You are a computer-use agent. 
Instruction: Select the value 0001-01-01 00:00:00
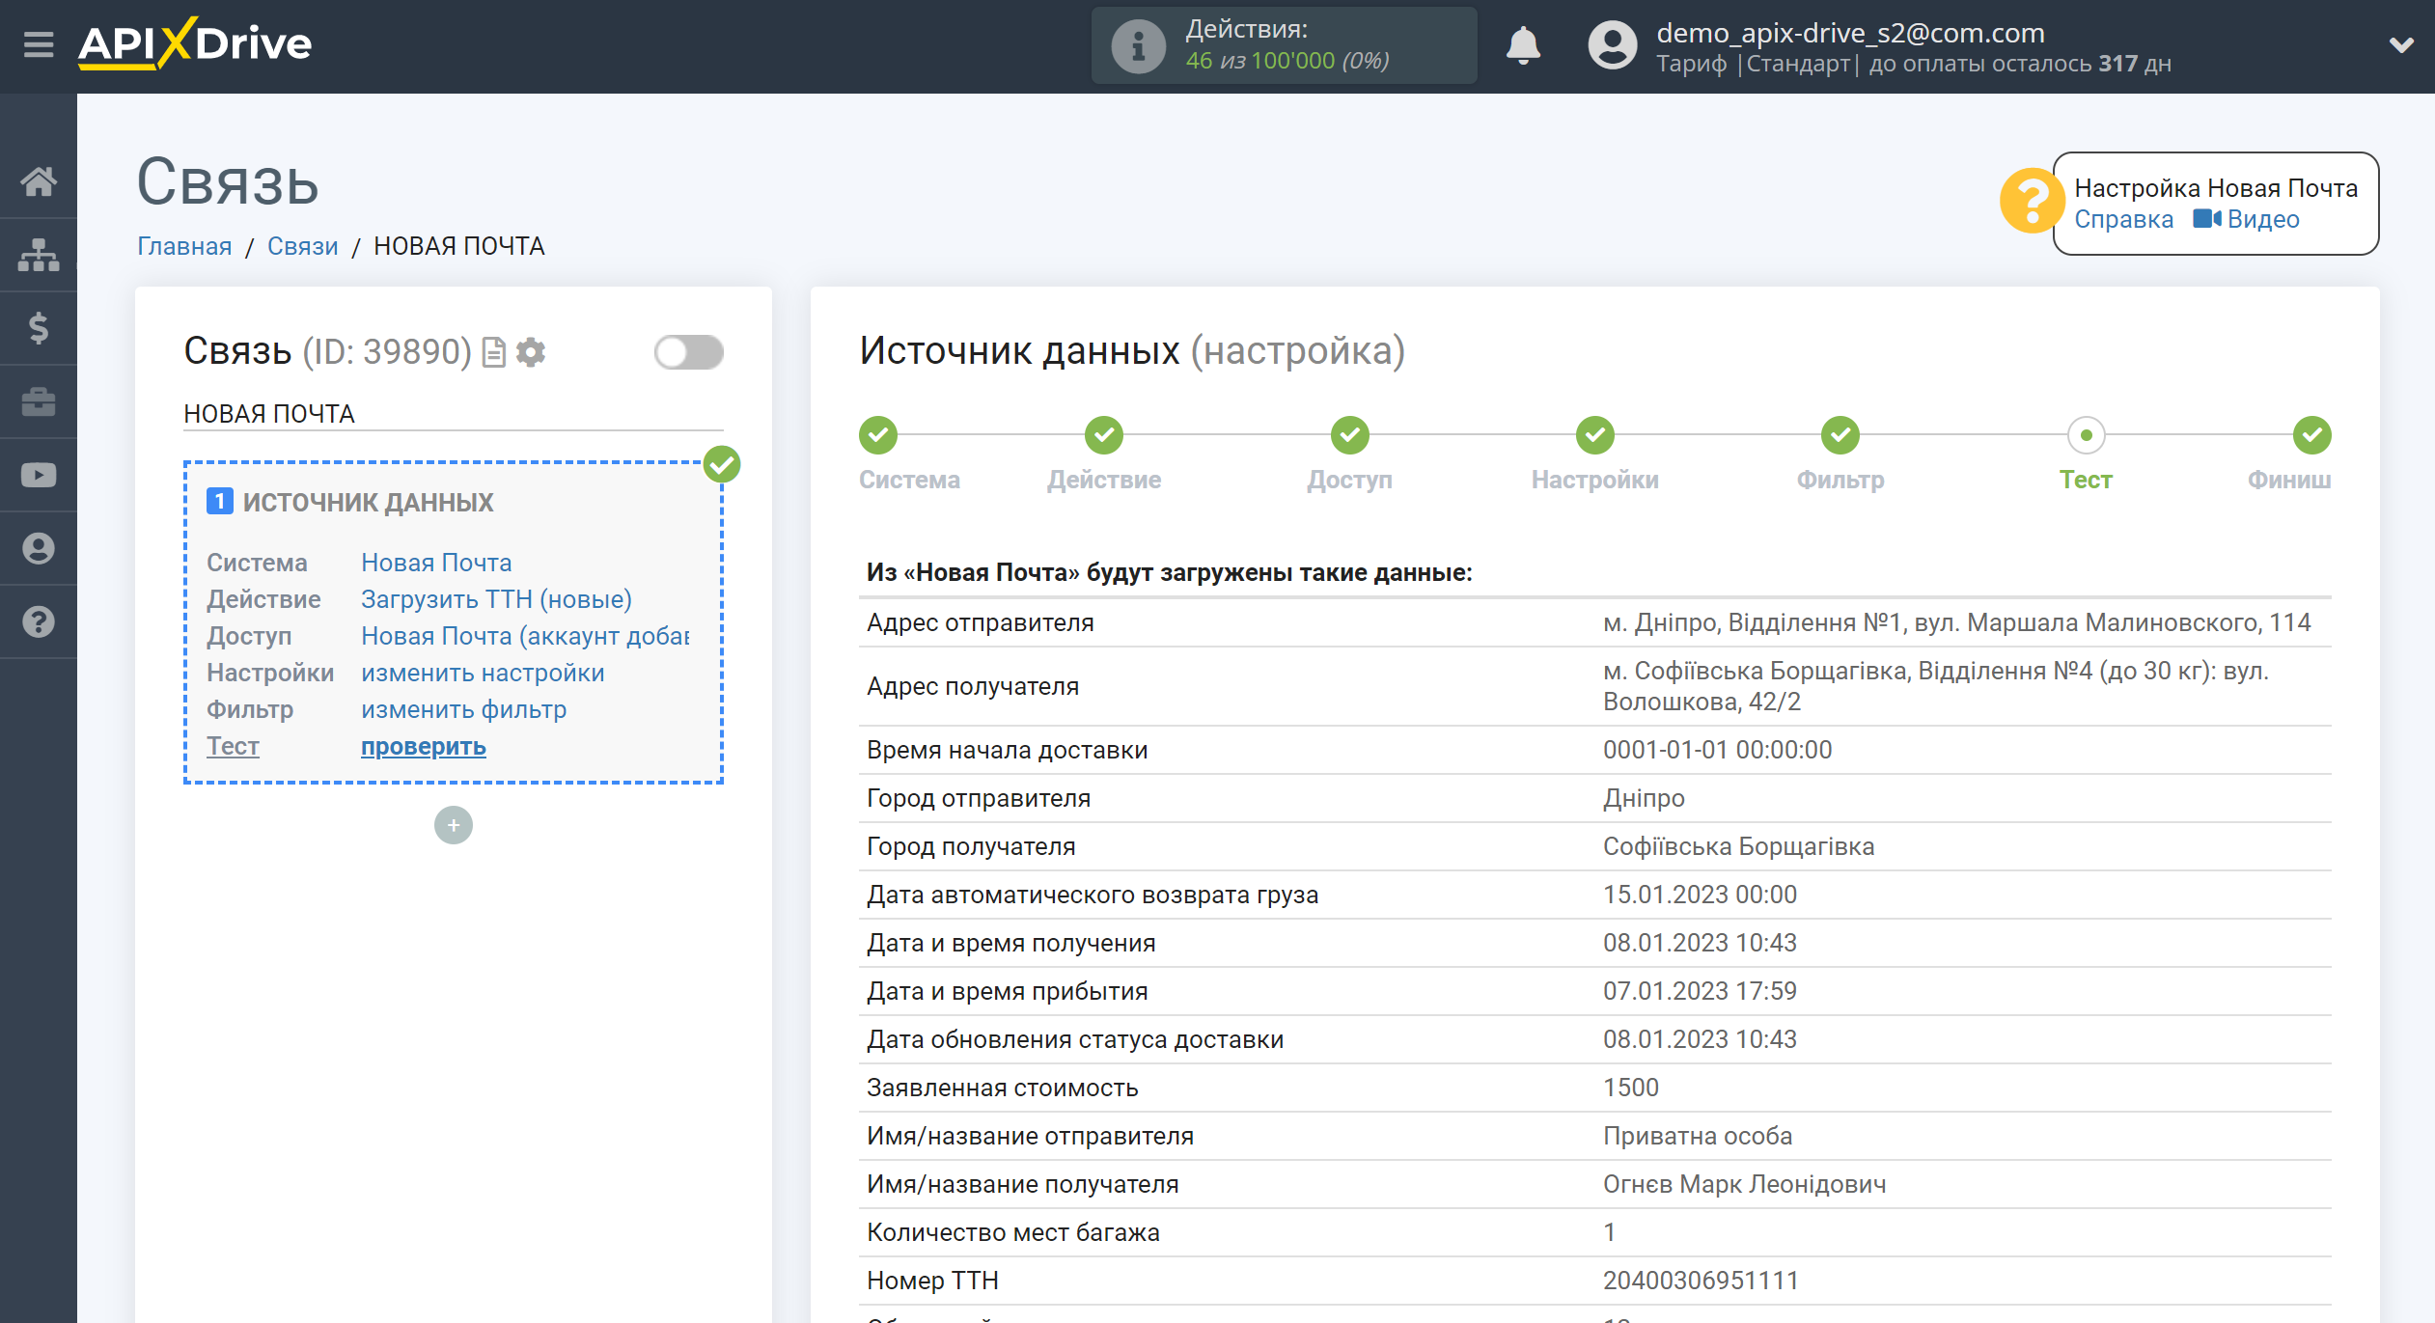click(x=1717, y=750)
